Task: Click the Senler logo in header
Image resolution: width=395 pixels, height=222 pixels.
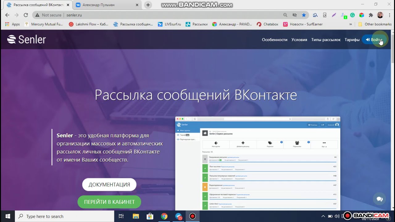Action: pos(27,39)
